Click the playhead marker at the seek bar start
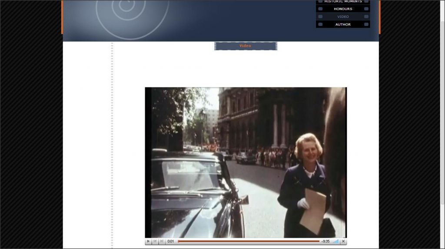Image resolution: width=445 pixels, height=249 pixels. tap(179, 241)
